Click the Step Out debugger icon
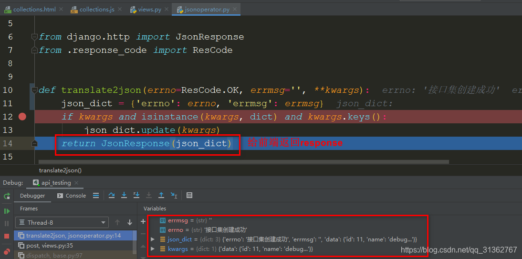 161,195
